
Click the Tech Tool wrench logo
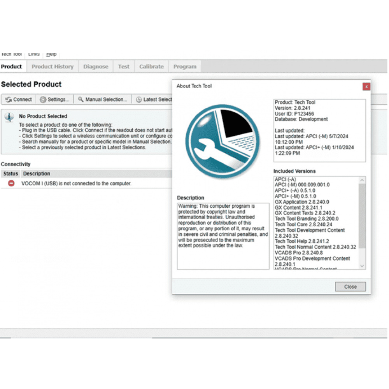click(x=223, y=142)
